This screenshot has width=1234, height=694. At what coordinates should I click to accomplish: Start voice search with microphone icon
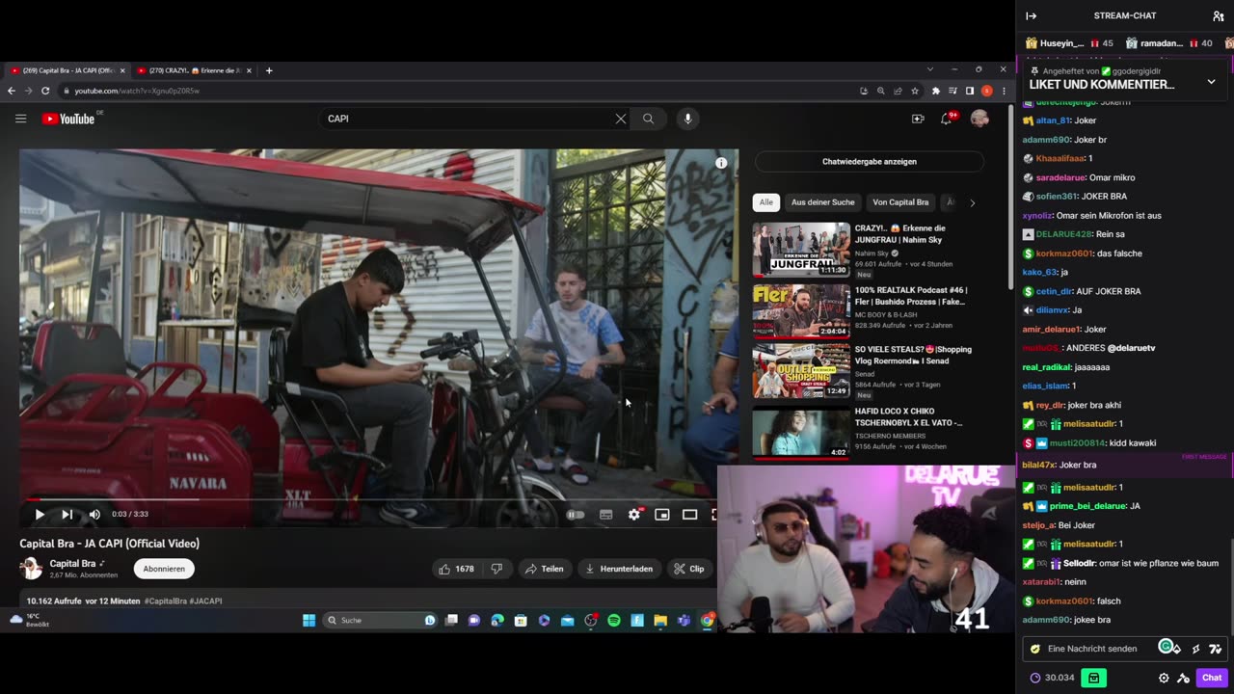click(687, 119)
